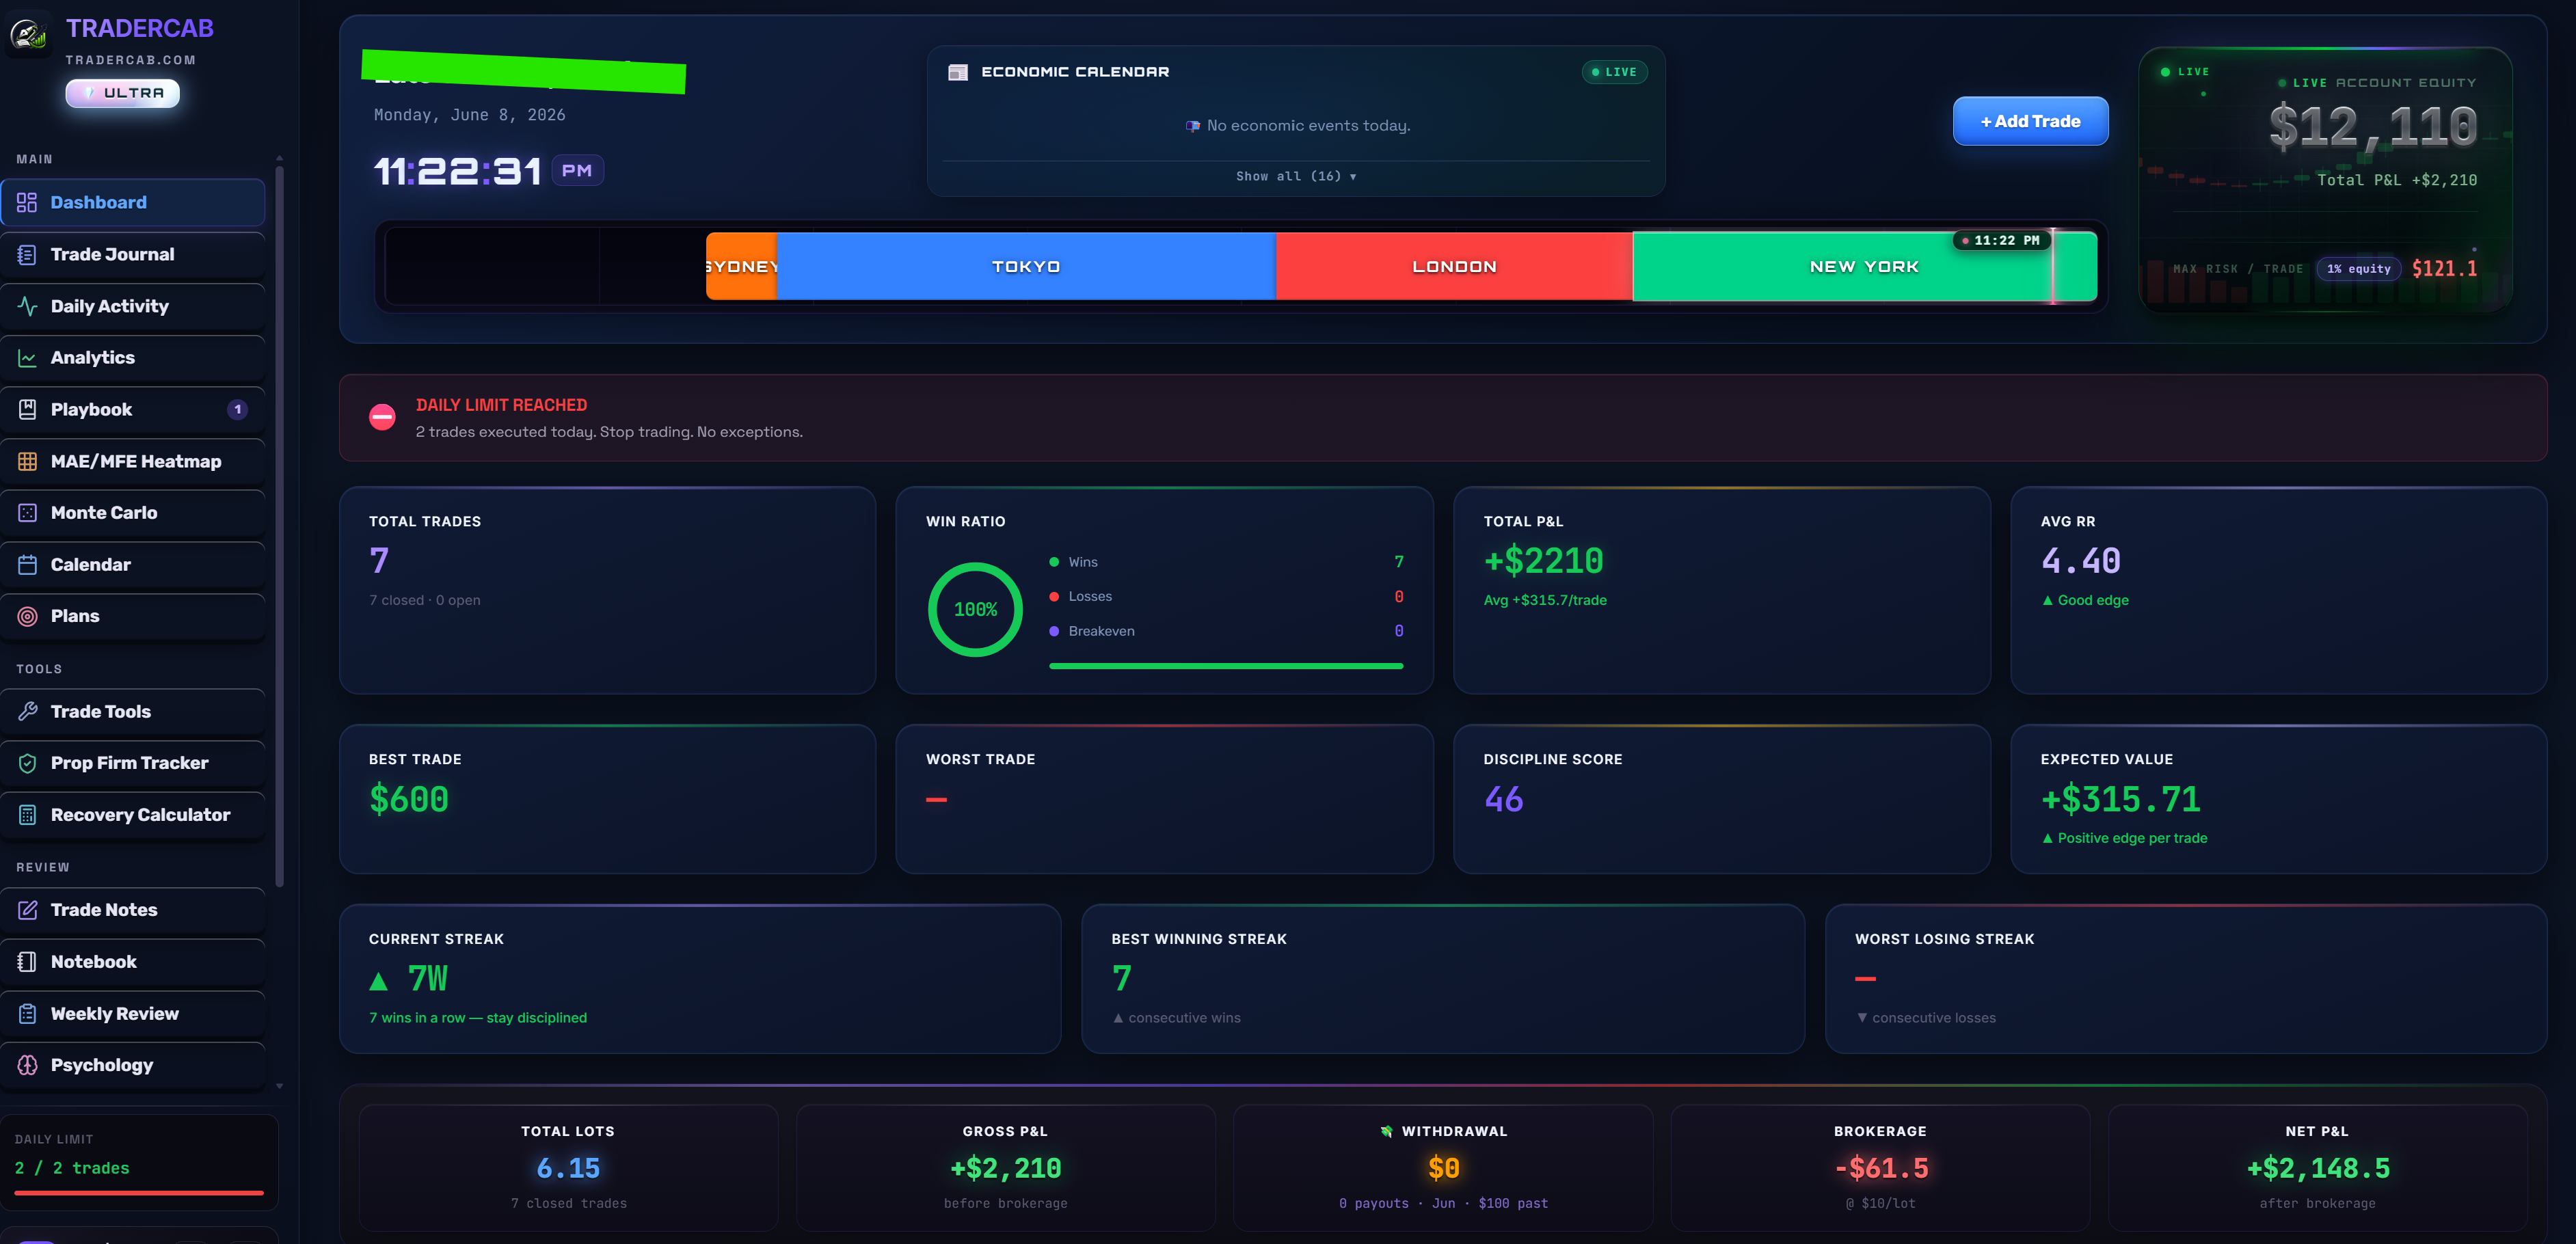Click the Dashboard grid icon
This screenshot has width=2576, height=1244.
(x=27, y=202)
